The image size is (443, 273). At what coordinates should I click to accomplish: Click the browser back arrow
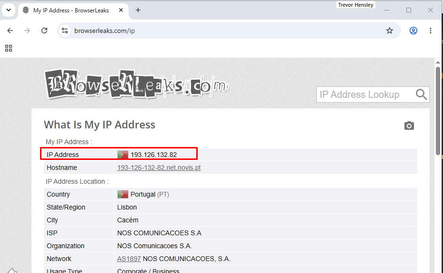(x=10, y=31)
